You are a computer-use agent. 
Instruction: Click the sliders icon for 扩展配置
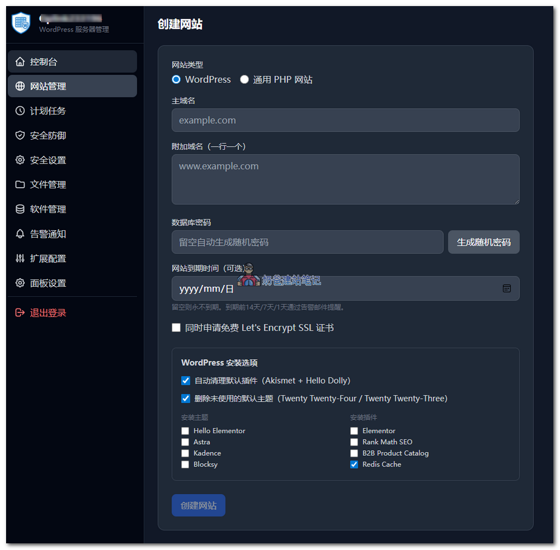pos(20,258)
